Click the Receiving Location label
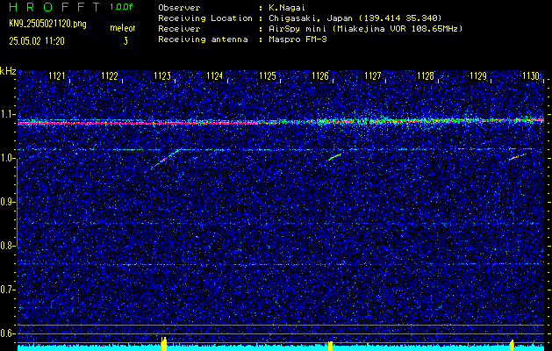The image size is (552, 351). pyautogui.click(x=205, y=18)
